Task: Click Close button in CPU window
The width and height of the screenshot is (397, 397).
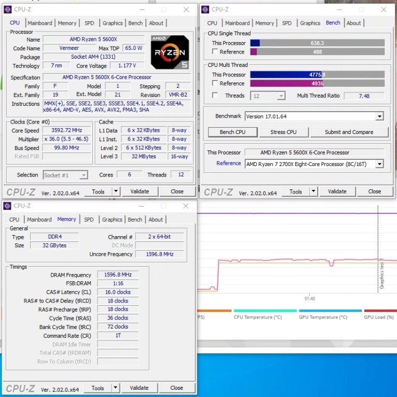Action: pyautogui.click(x=177, y=191)
